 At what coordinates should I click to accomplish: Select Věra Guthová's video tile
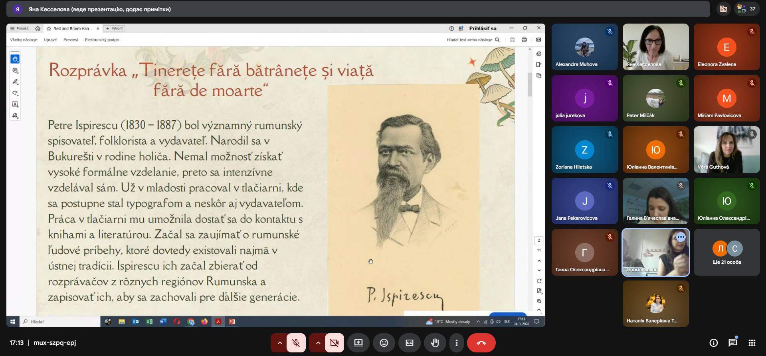(726, 149)
